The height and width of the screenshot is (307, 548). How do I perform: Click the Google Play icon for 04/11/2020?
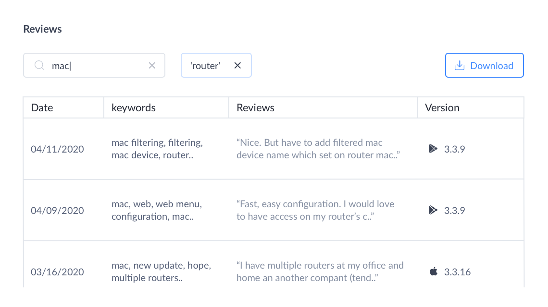pos(433,149)
